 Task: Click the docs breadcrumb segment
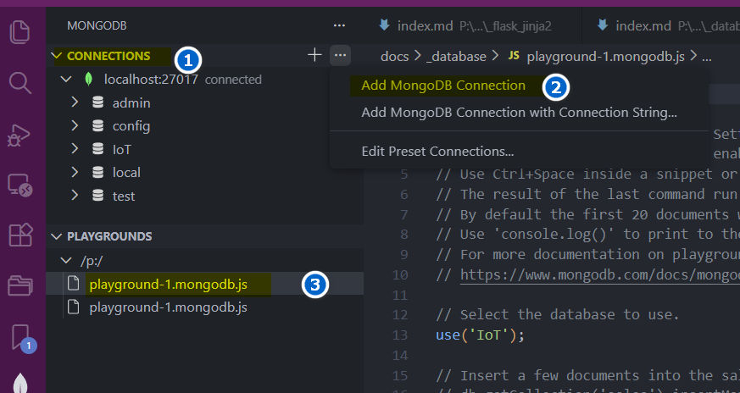394,57
